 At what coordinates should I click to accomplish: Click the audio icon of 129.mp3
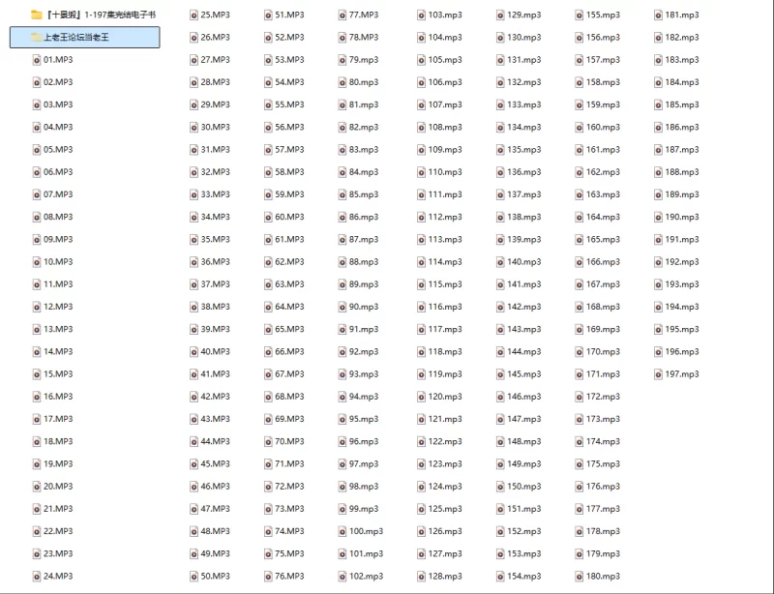pos(500,15)
